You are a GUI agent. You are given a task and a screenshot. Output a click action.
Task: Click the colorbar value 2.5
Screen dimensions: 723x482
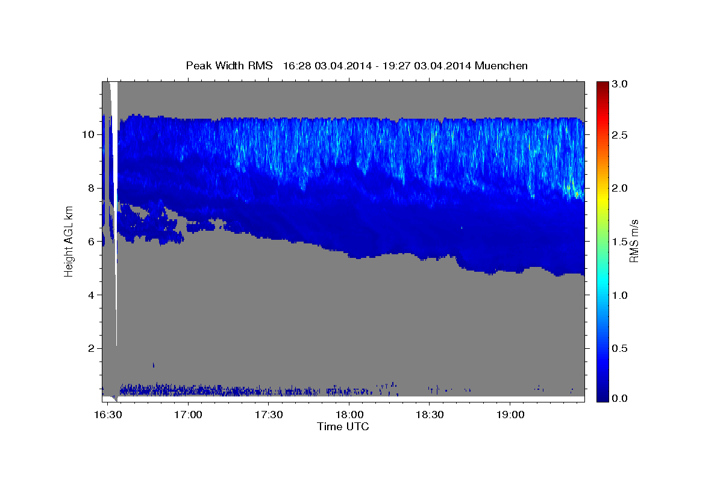coord(621,135)
